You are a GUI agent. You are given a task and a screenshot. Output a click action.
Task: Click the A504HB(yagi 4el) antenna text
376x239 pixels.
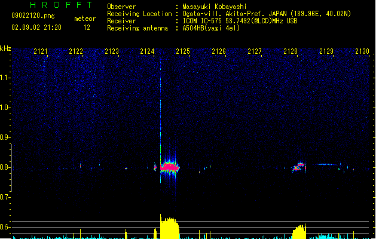(x=211, y=28)
